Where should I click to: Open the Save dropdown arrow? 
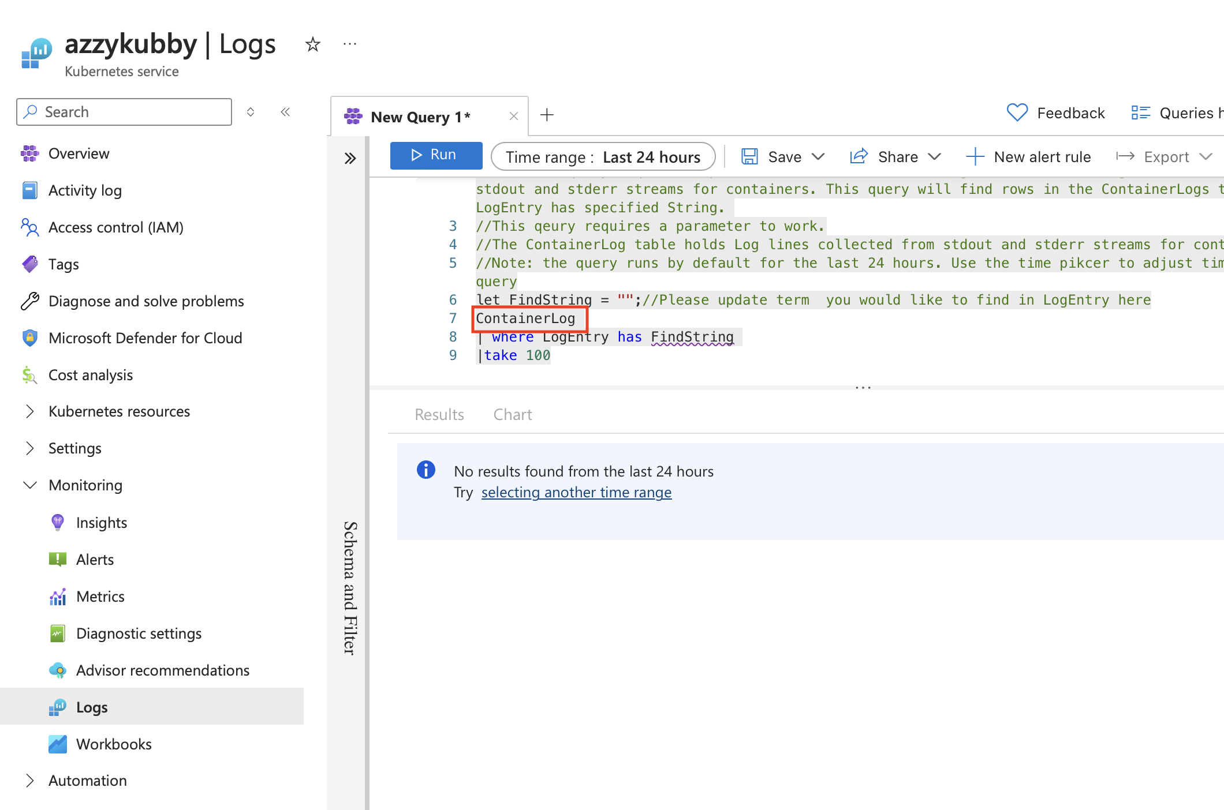(818, 157)
